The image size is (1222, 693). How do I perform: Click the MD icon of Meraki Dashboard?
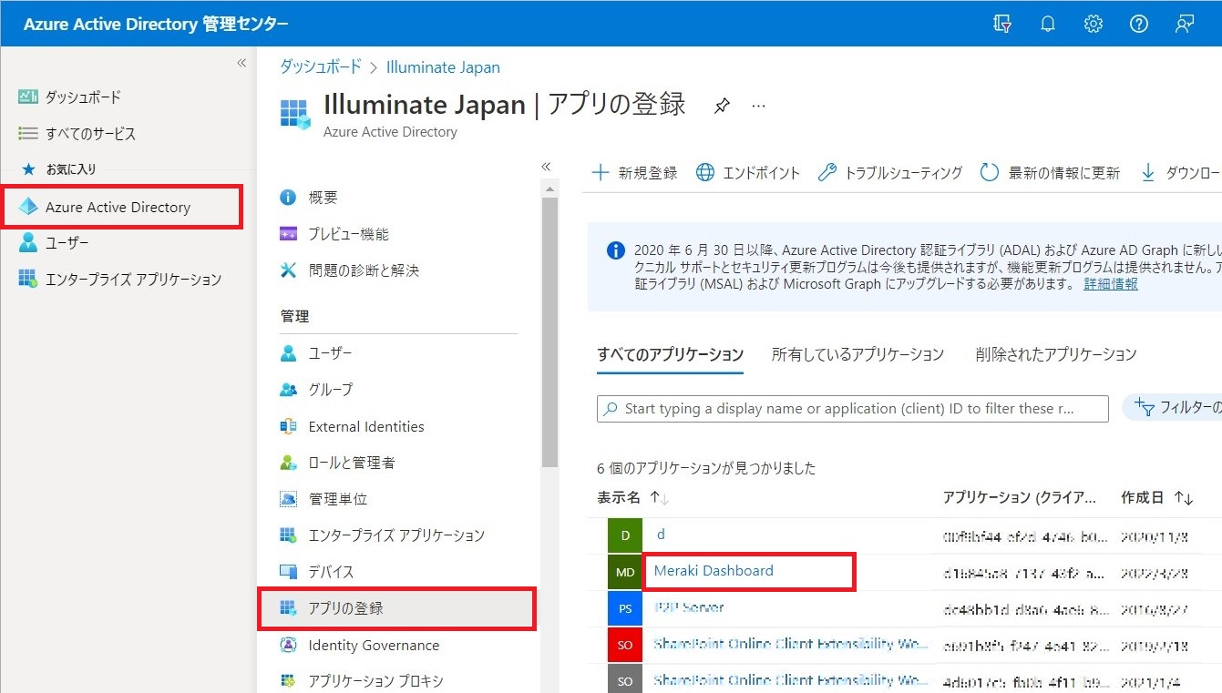(625, 572)
